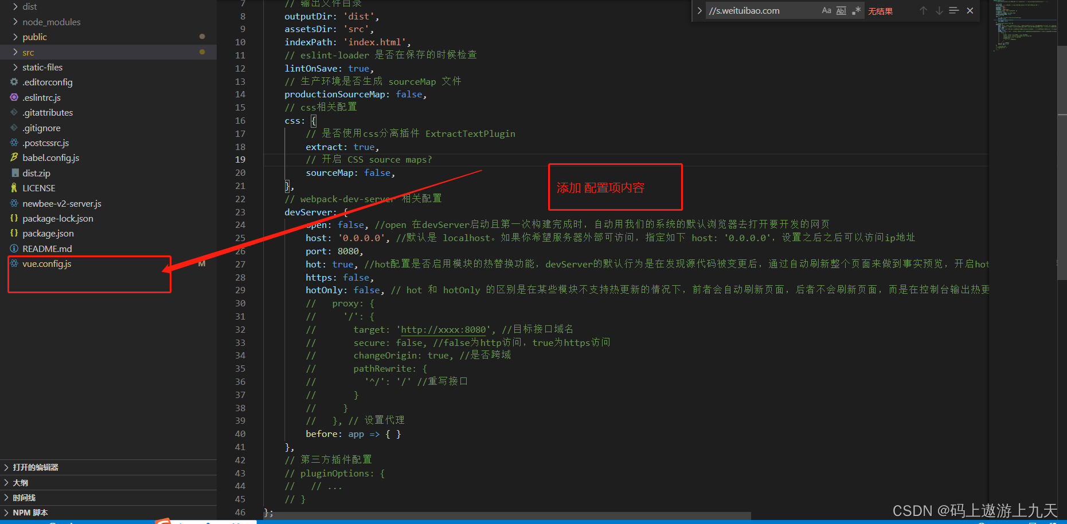Screen dimensions: 1067x524
Task: Click the vertical editor scrollbar
Action: (1062, 163)
